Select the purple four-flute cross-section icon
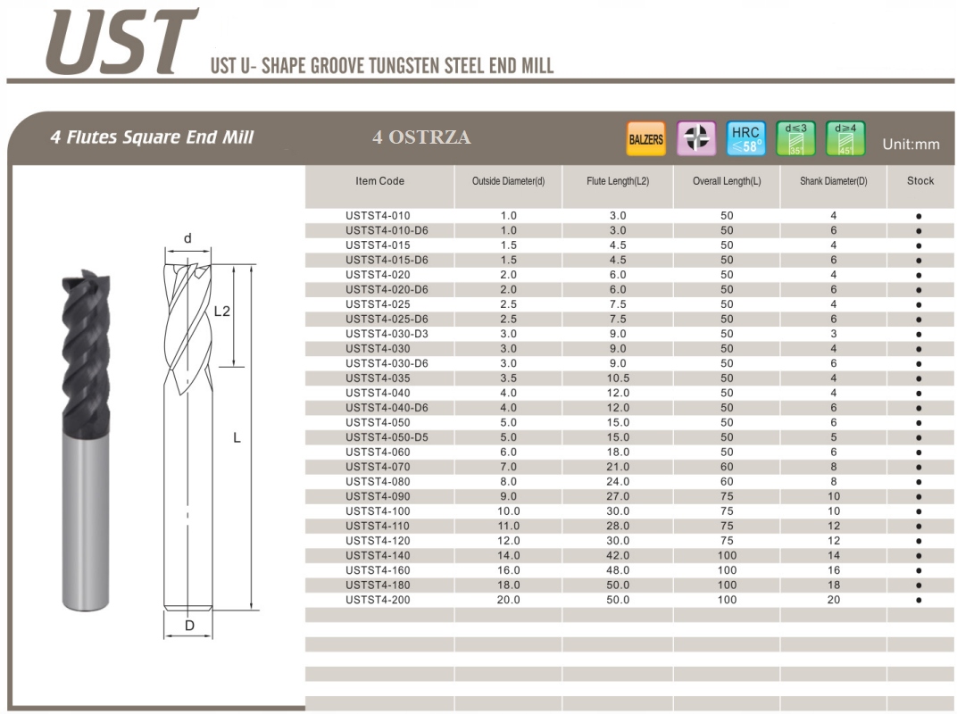The height and width of the screenshot is (714, 957). coord(695,138)
